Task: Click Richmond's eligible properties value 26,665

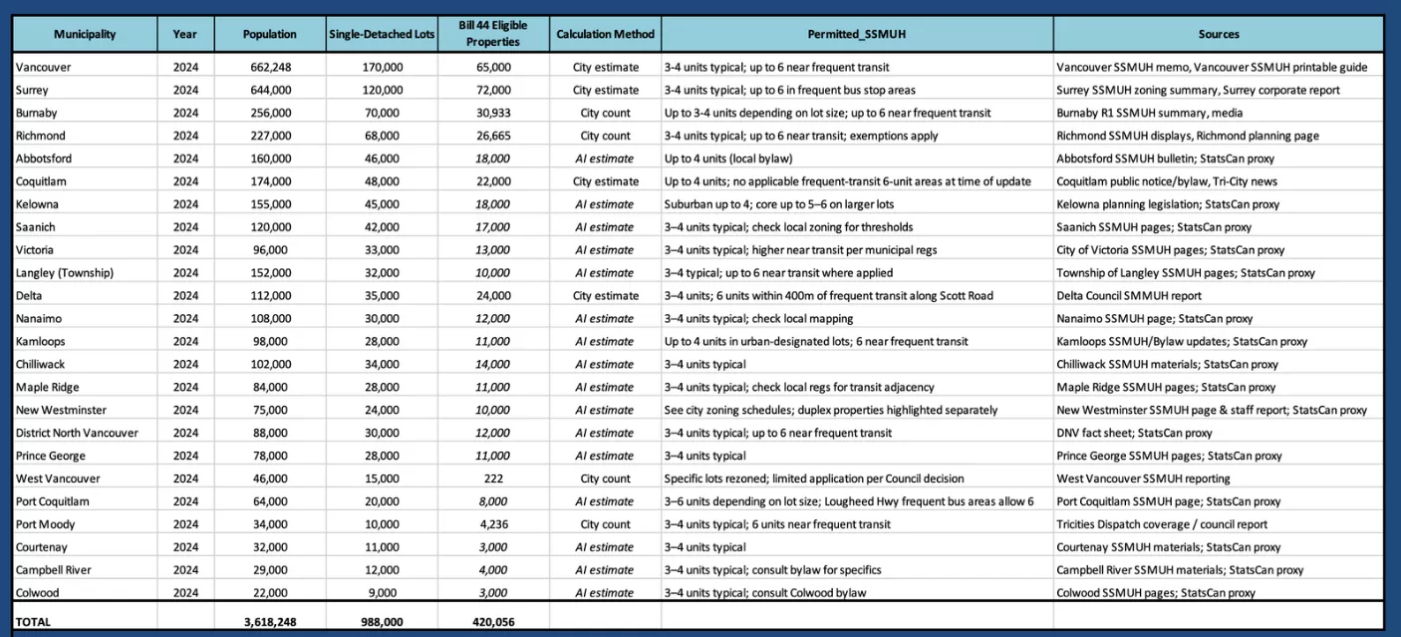Action: point(493,136)
